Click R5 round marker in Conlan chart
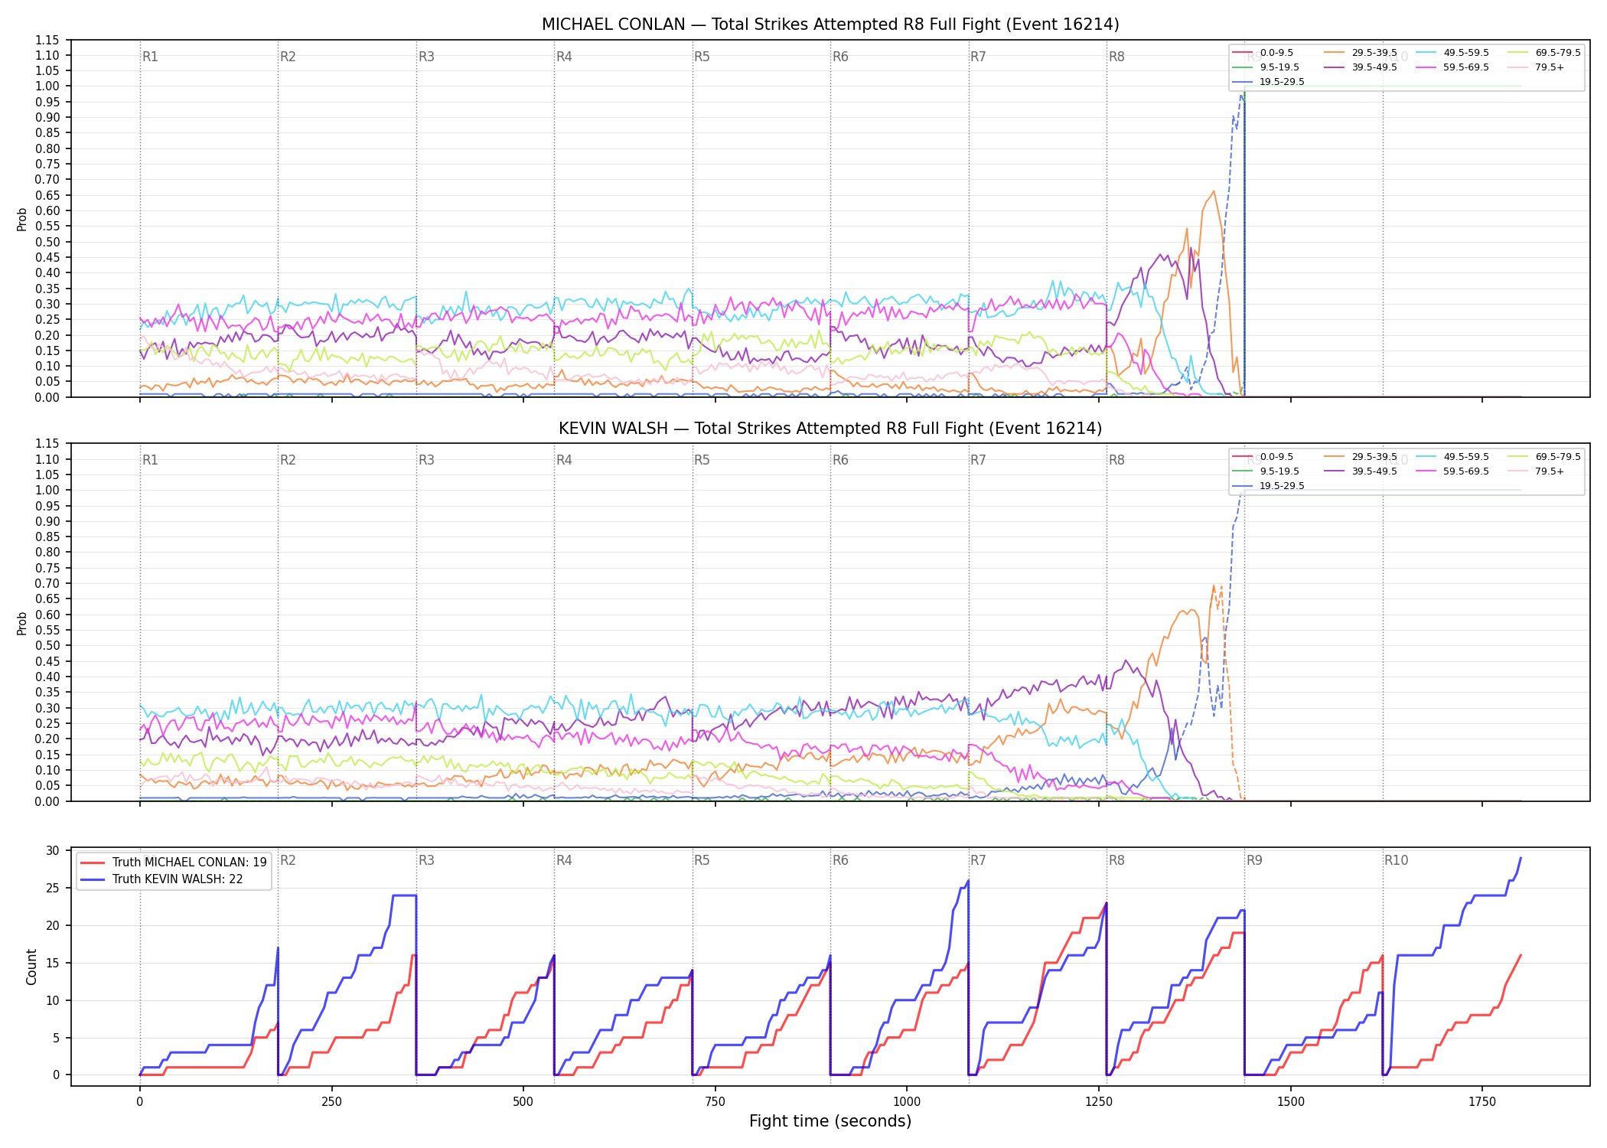The image size is (1607, 1148). pos(702,57)
